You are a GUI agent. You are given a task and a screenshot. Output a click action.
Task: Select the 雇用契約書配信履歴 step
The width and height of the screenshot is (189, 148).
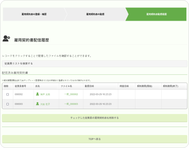click(x=156, y=14)
